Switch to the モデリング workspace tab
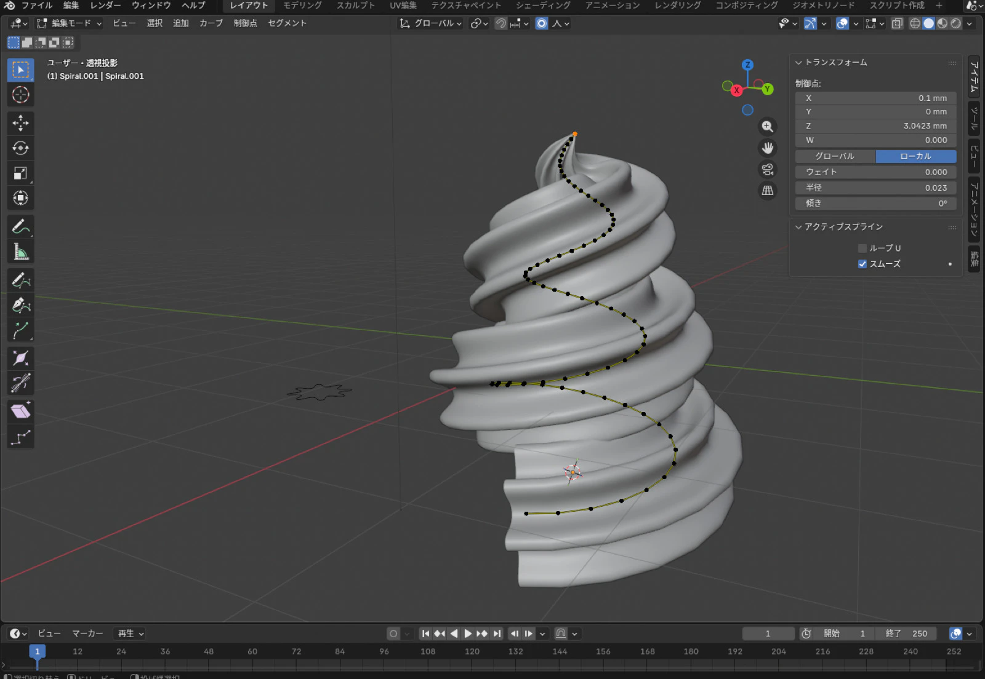The image size is (985, 679). (x=302, y=6)
